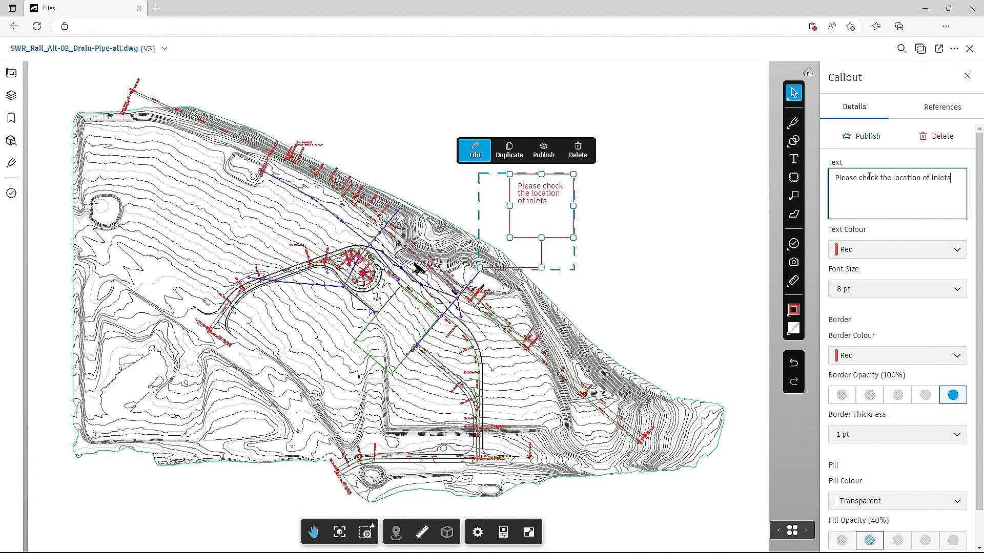This screenshot has height=553, width=984.
Task: Refresh the browser page
Action: click(37, 26)
